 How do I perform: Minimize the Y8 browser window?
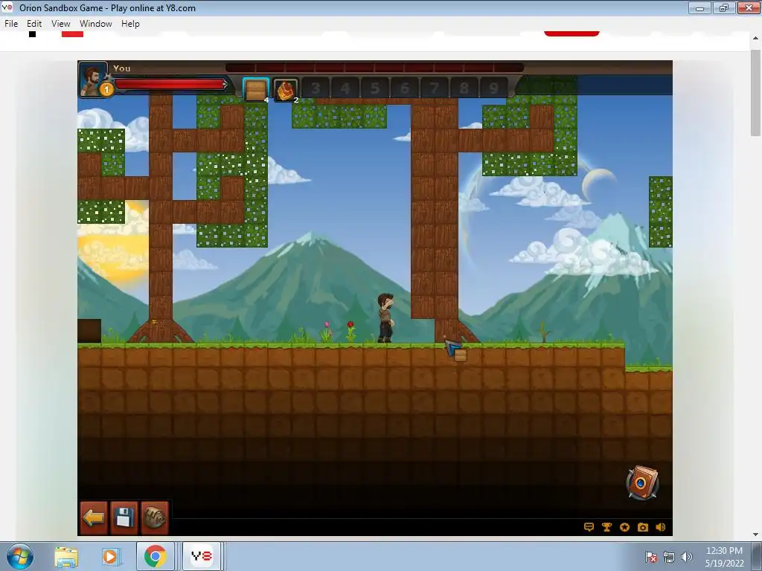pyautogui.click(x=699, y=7)
